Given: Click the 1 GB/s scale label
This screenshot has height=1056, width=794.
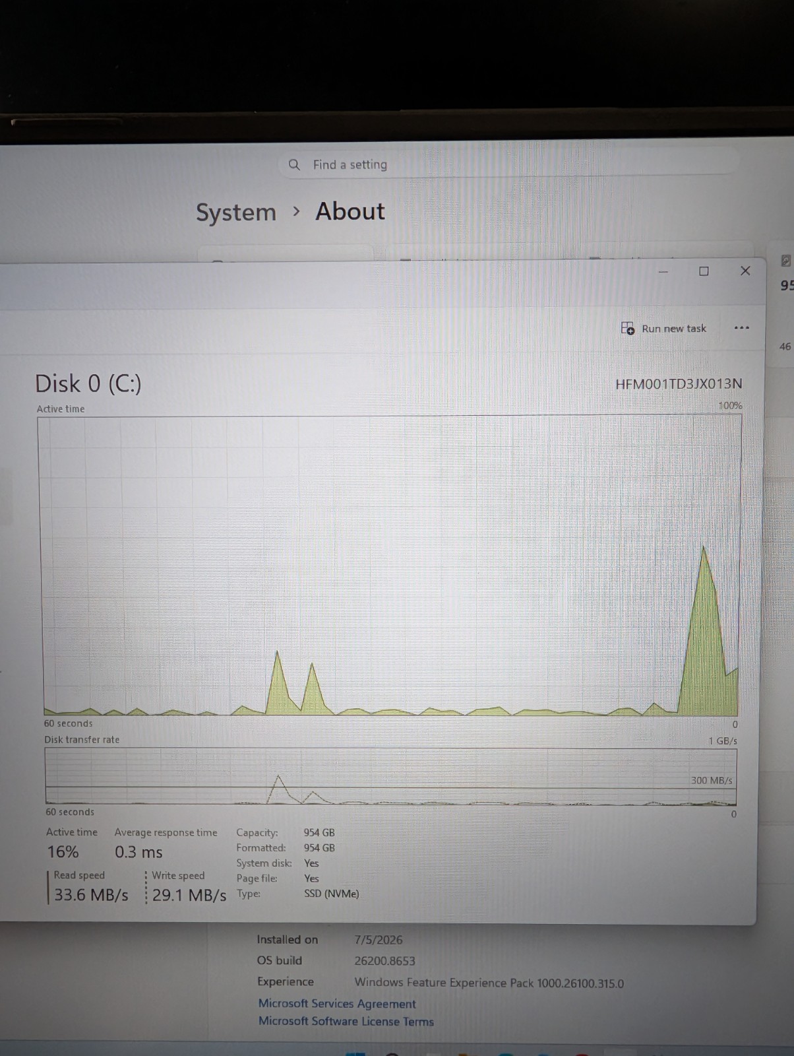Looking at the screenshot, I should [x=723, y=741].
